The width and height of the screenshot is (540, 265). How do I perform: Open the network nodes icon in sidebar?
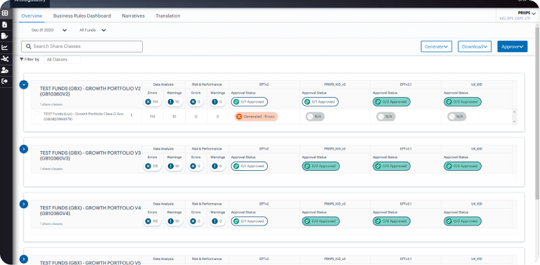[x=5, y=59]
